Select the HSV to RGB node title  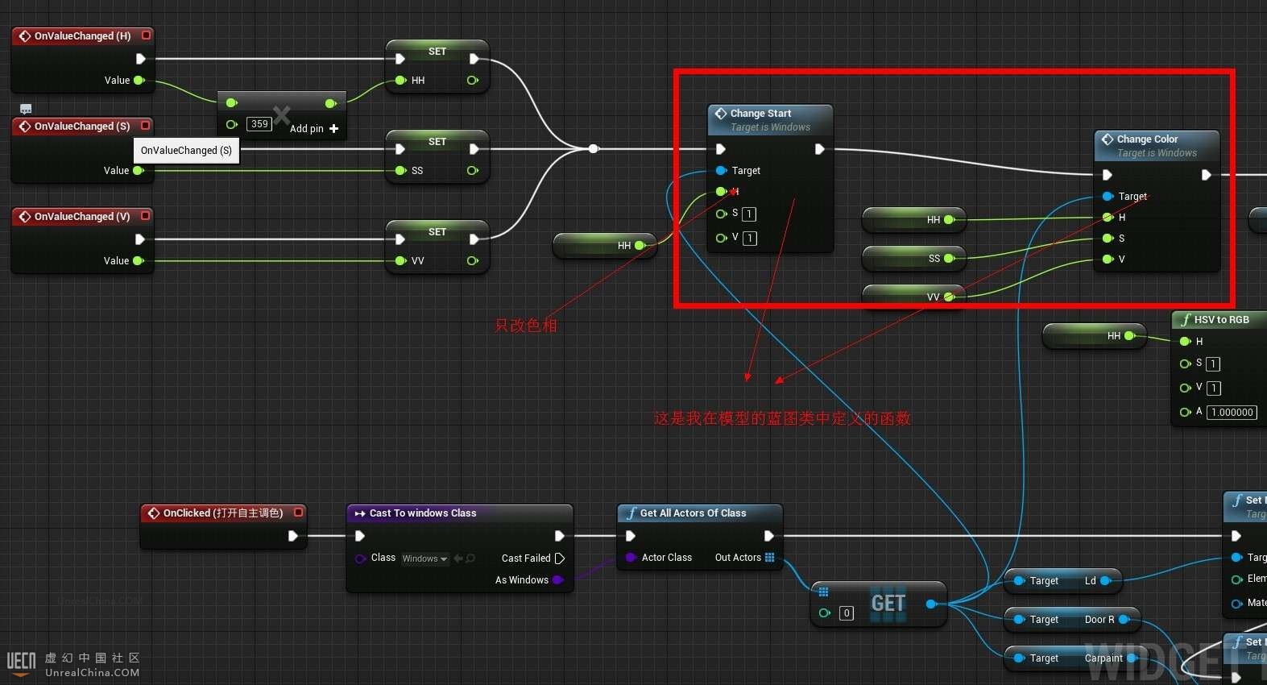[x=1221, y=320]
